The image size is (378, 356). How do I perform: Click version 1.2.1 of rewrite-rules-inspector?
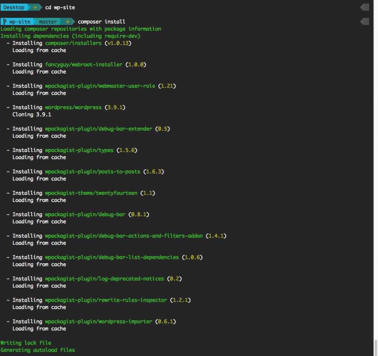pyautogui.click(x=181, y=300)
